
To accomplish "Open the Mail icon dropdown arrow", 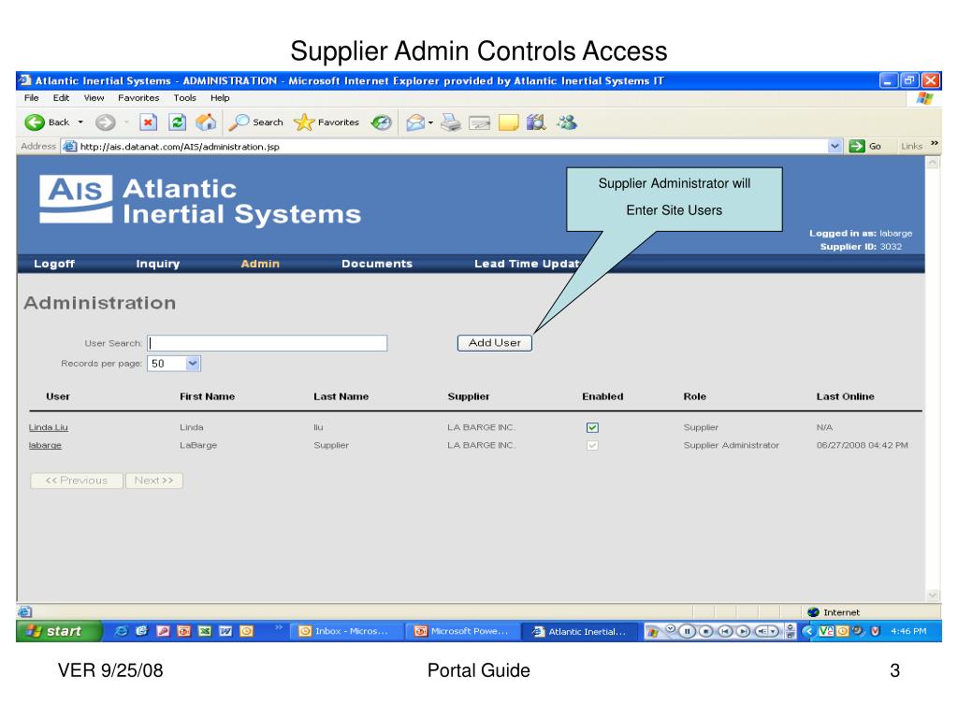I will coord(430,122).
